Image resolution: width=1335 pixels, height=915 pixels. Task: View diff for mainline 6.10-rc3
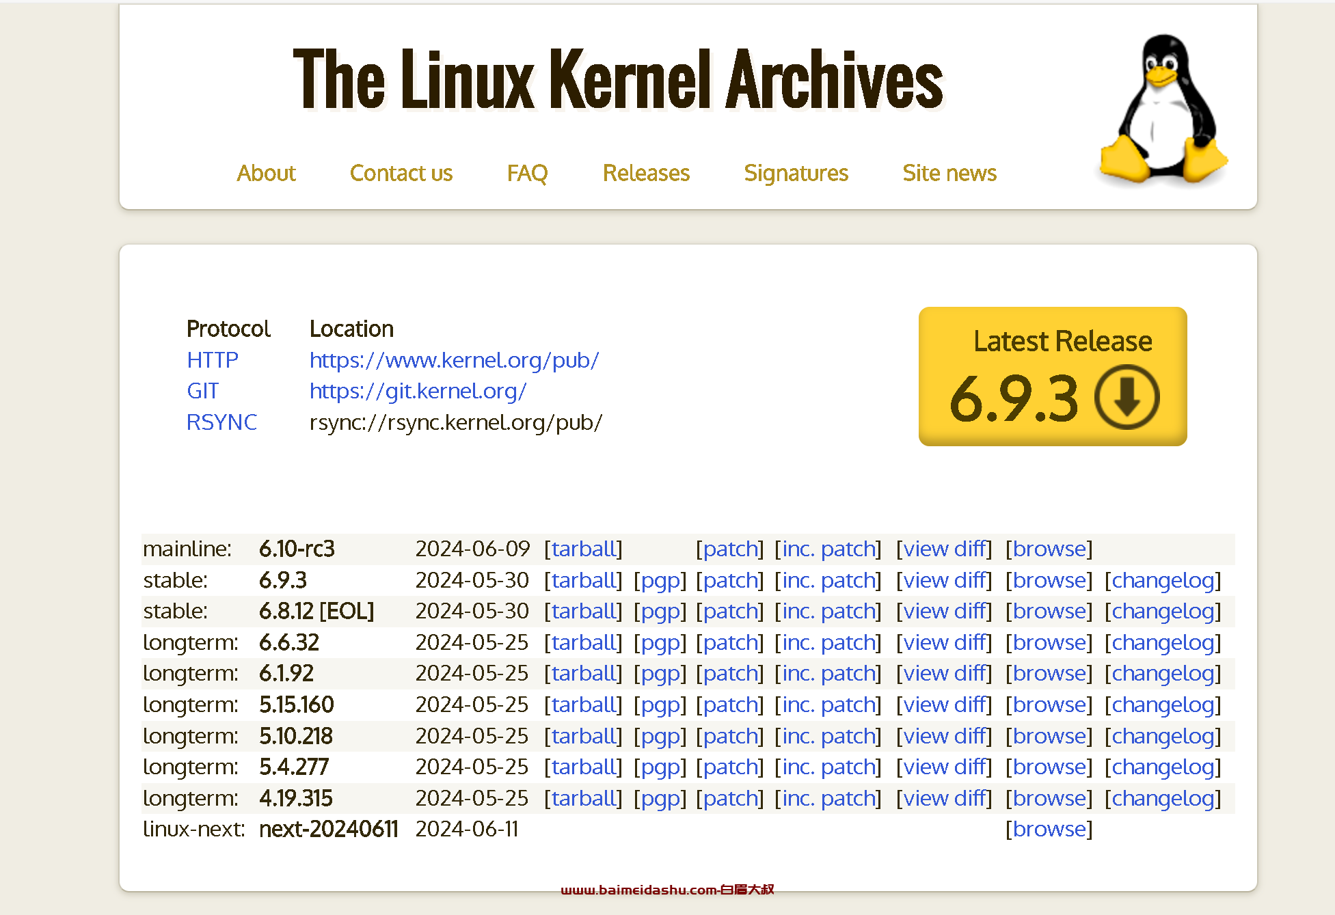tap(944, 549)
